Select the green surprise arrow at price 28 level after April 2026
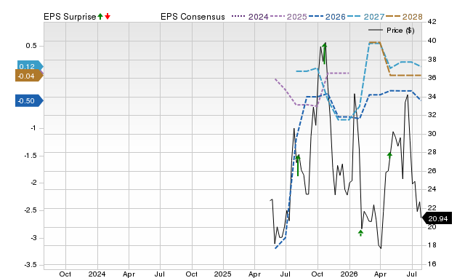The image size is (465, 278). [x=389, y=155]
